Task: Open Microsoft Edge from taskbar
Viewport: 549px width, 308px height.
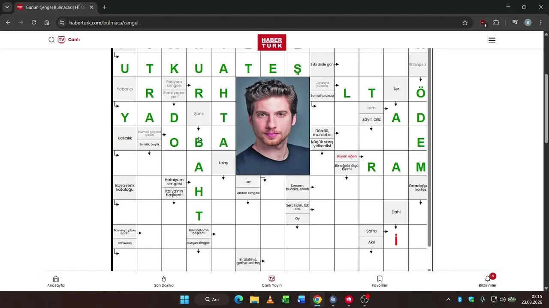Action: (238, 299)
